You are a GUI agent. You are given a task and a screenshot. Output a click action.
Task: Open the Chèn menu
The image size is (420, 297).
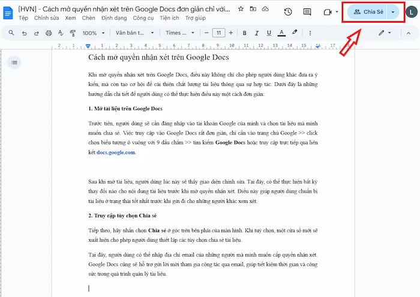click(x=88, y=18)
